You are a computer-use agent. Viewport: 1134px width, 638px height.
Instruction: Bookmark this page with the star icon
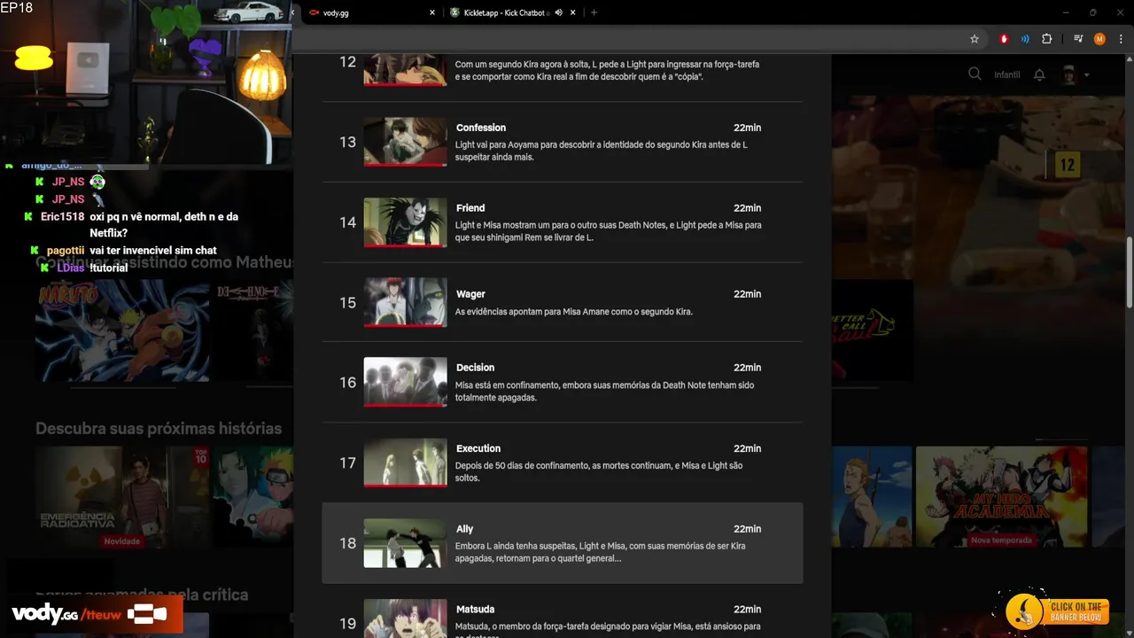tap(975, 39)
